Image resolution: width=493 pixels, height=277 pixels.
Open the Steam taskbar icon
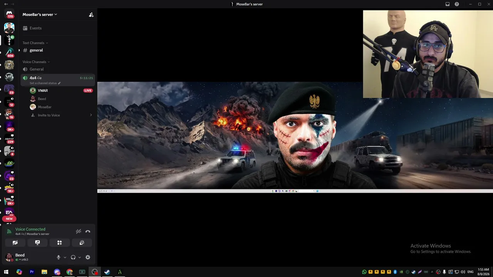pyautogui.click(x=107, y=272)
